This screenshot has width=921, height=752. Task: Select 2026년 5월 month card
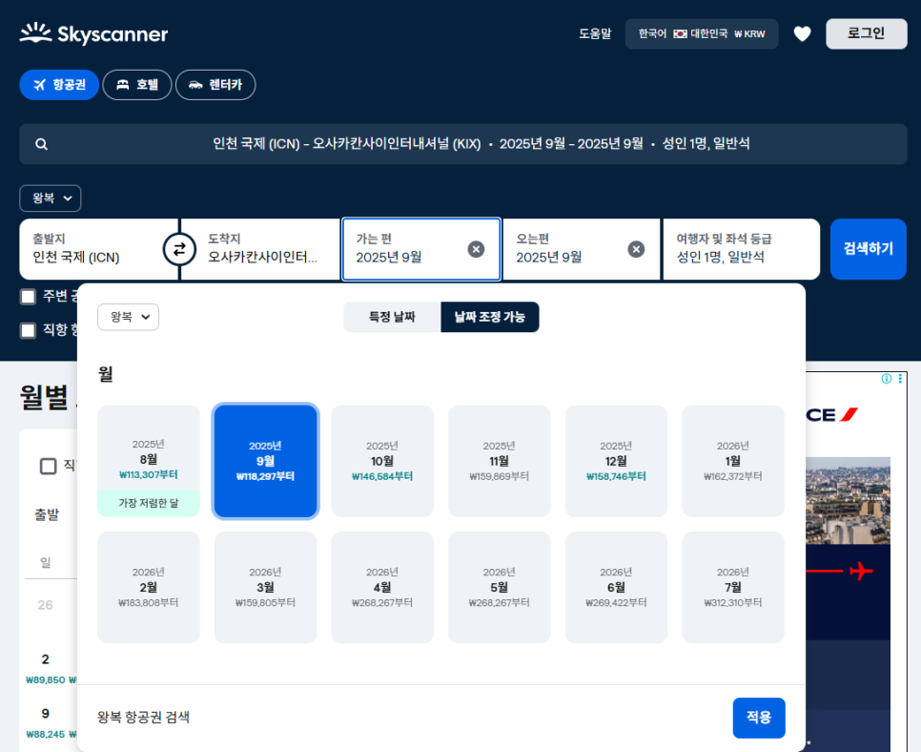500,587
